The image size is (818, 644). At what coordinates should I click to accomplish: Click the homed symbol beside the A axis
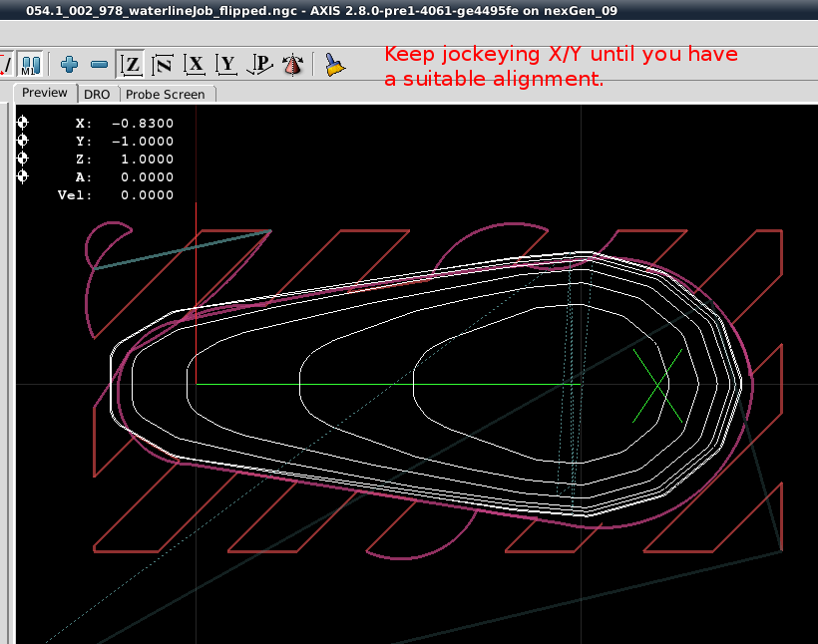[x=23, y=176]
